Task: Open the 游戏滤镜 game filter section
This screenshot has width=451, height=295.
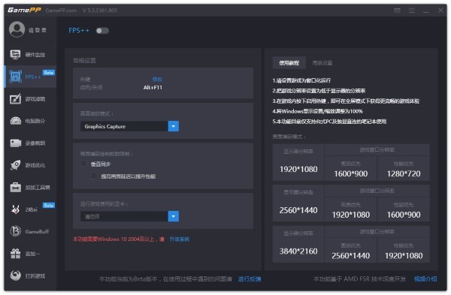Action: coord(30,99)
